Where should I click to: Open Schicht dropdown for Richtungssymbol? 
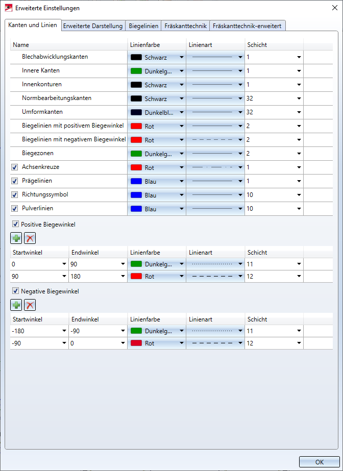tap(299, 195)
